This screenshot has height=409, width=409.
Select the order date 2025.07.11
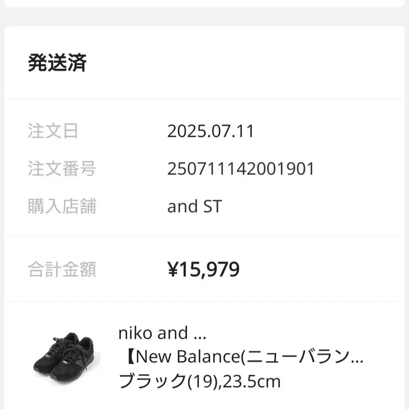(x=210, y=131)
